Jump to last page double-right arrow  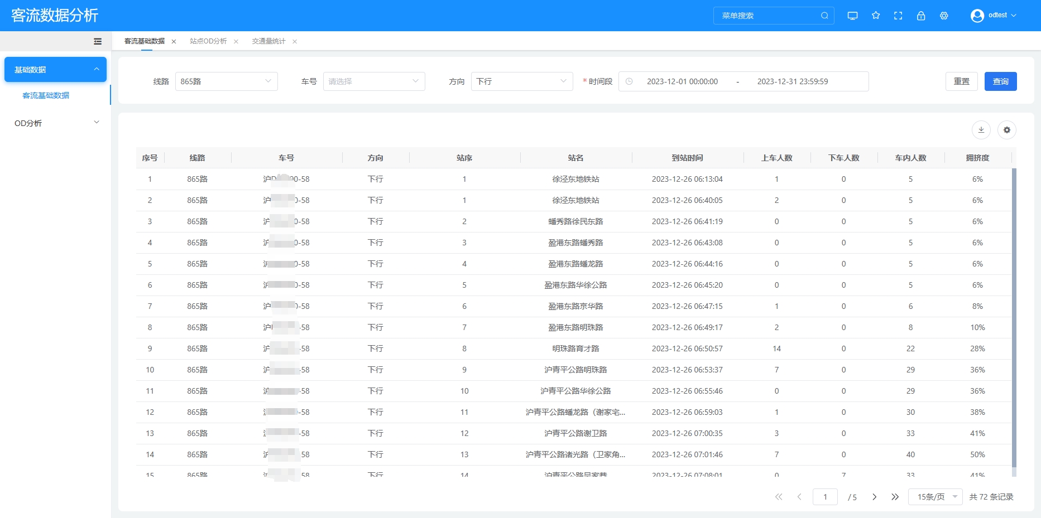click(895, 497)
